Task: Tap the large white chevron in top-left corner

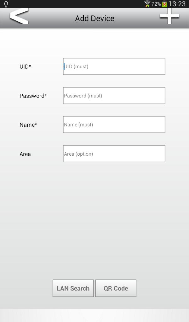Action: click(x=19, y=16)
